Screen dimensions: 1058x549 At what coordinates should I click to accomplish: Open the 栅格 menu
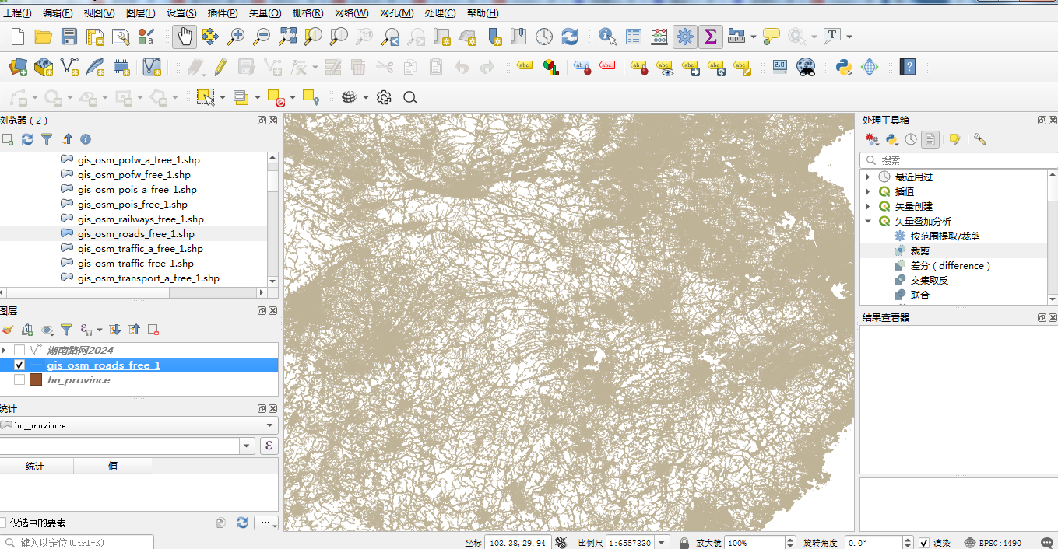tap(308, 13)
